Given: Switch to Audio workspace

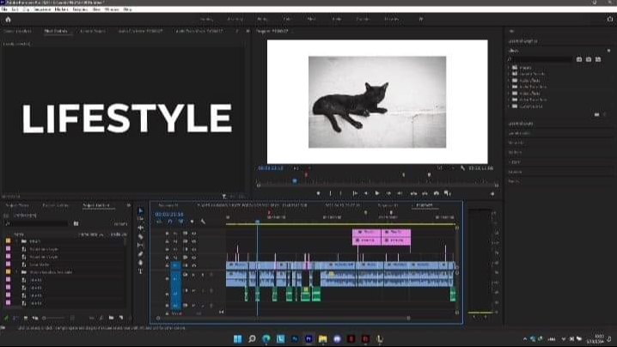Looking at the screenshot, I should (x=337, y=19).
